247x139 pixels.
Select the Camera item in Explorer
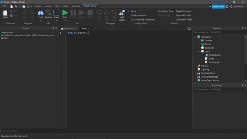pyautogui.click(x=208, y=41)
